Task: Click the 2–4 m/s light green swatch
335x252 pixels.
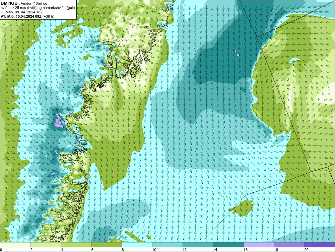Action: [x=46, y=245]
